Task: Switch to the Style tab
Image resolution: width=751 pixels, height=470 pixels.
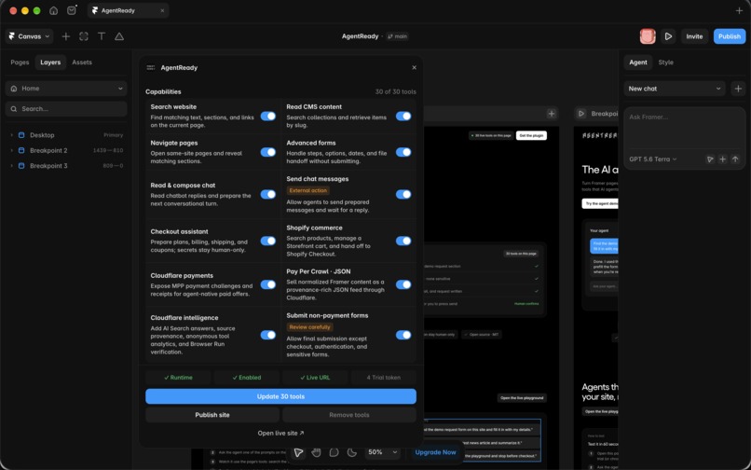Action: click(x=666, y=62)
